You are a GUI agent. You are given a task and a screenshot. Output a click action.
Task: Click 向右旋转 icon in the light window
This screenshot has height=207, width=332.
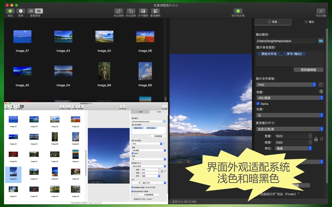pyautogui.click(x=68, y=106)
